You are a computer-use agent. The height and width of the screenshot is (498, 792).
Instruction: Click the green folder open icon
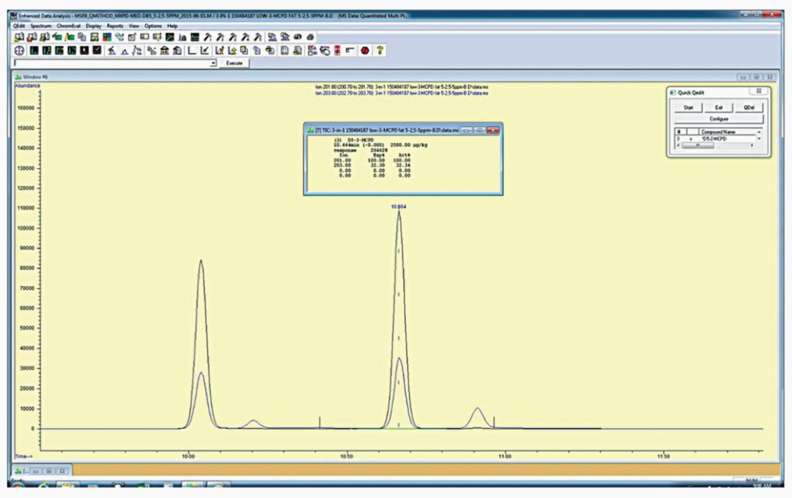click(x=57, y=37)
